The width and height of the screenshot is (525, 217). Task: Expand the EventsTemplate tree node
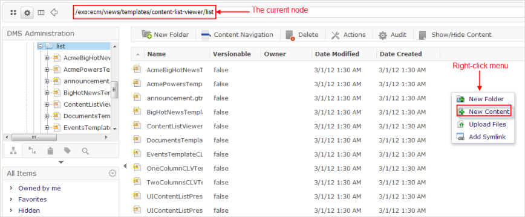point(47,128)
